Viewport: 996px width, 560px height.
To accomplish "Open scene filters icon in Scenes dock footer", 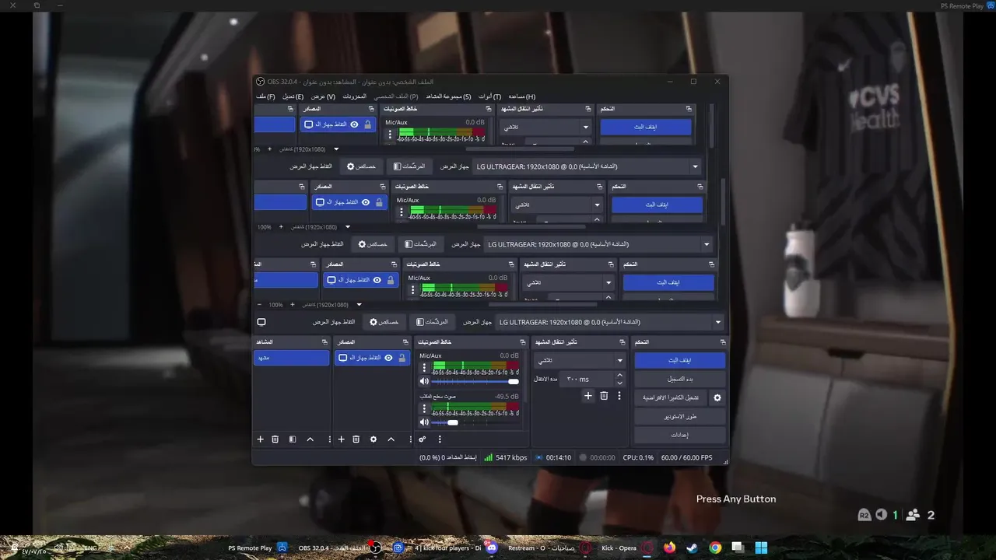I will click(x=293, y=439).
